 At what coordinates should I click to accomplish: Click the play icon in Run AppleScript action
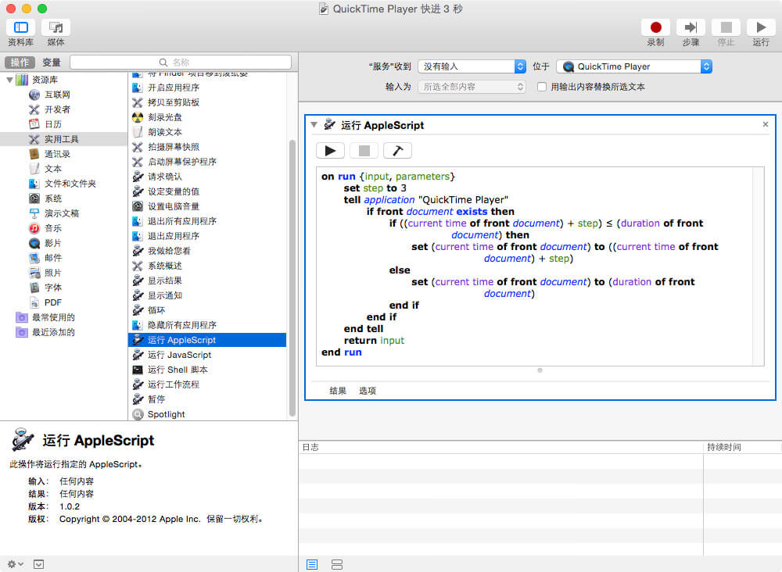[329, 150]
